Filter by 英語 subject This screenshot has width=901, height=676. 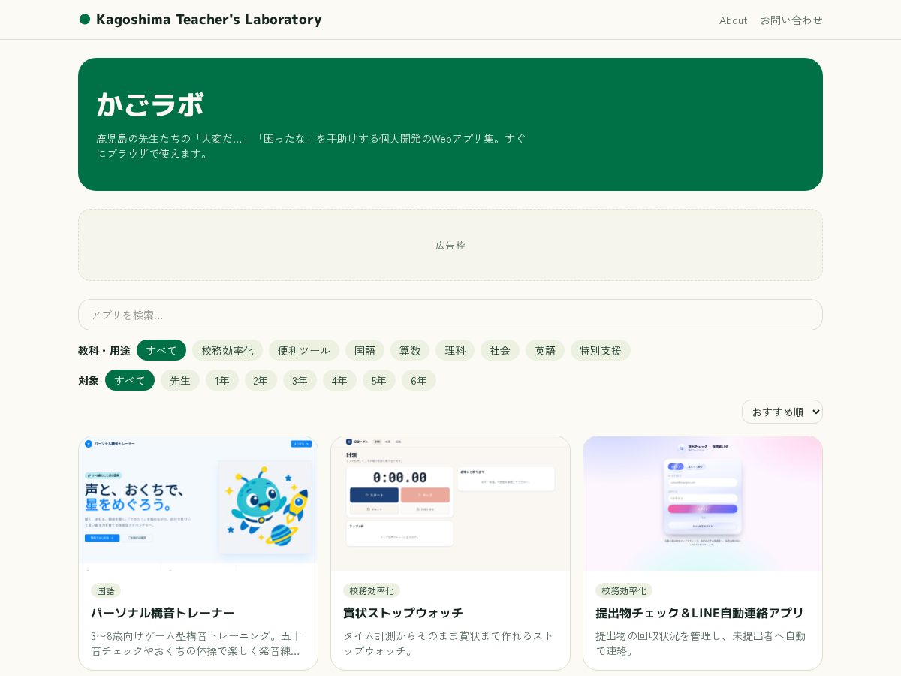(x=545, y=350)
